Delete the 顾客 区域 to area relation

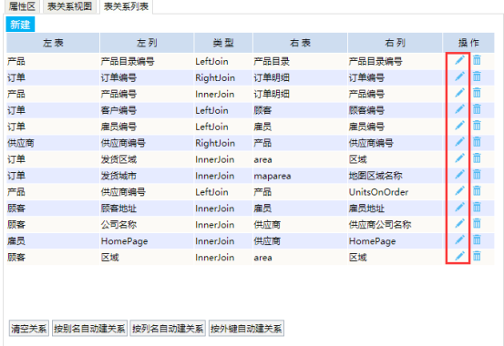tap(477, 256)
